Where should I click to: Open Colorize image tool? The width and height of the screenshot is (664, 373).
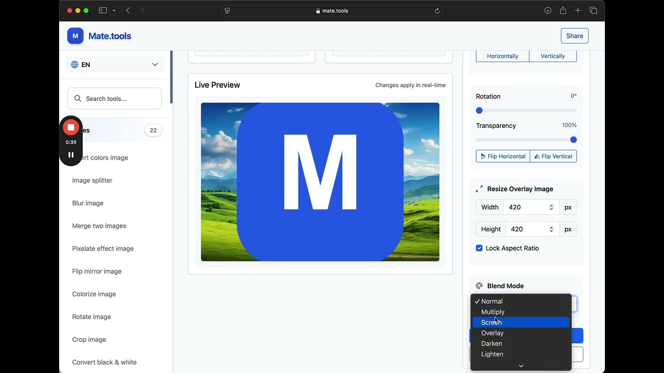tap(94, 294)
